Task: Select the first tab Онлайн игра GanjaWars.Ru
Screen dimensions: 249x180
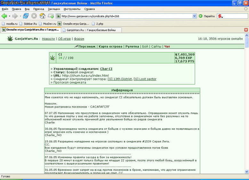Action: [x=30, y=30]
